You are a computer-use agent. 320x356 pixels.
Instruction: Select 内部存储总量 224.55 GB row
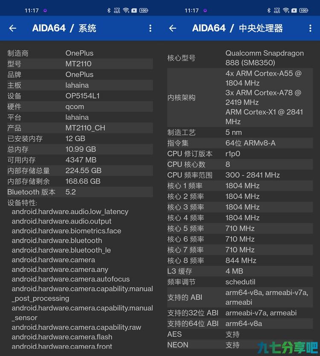tap(80, 171)
